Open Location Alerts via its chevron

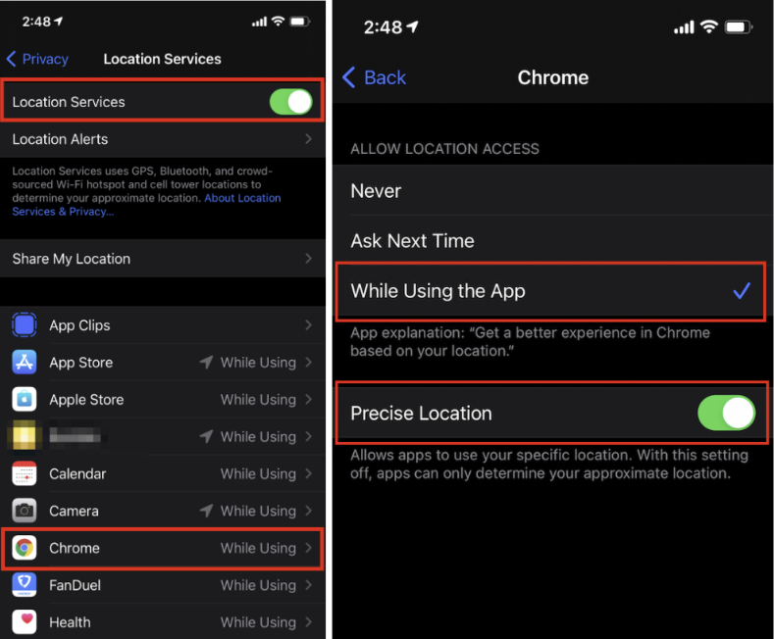308,139
